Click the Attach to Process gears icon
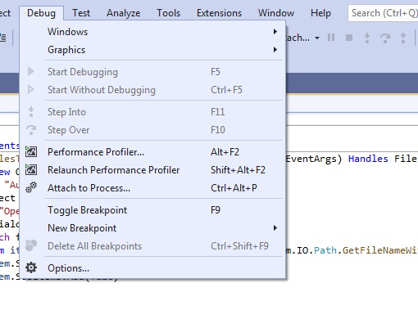Screen dimensions: 418x310 (x=31, y=187)
